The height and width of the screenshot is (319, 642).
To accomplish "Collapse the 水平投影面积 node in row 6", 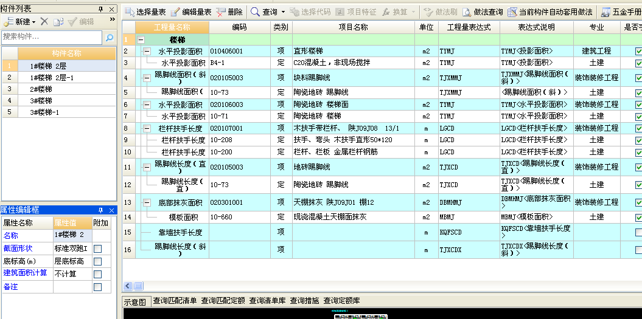I will tap(147, 105).
